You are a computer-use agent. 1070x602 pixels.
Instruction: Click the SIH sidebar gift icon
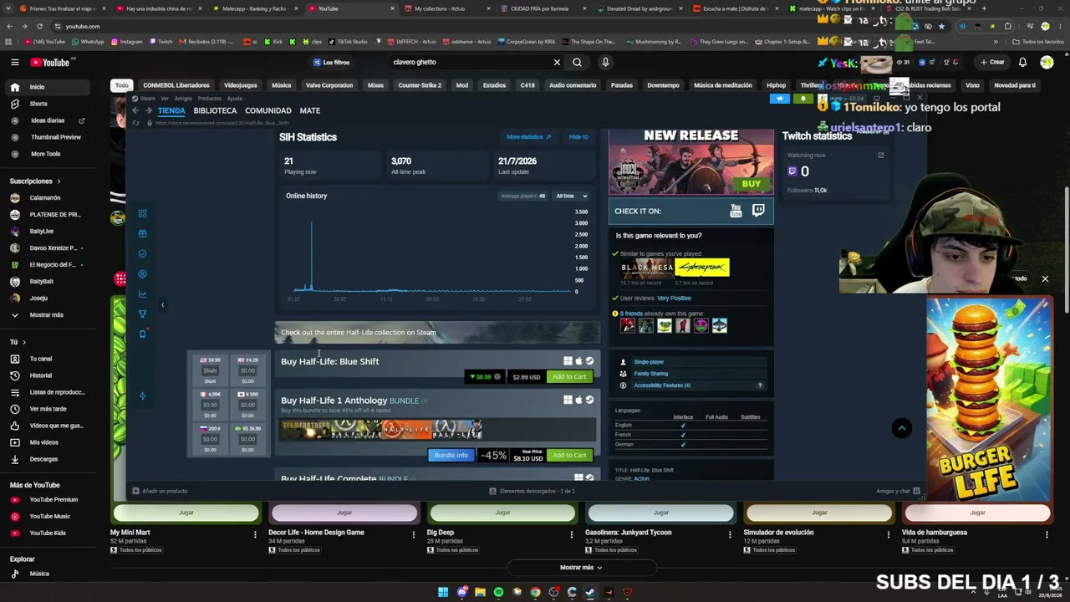(x=142, y=233)
